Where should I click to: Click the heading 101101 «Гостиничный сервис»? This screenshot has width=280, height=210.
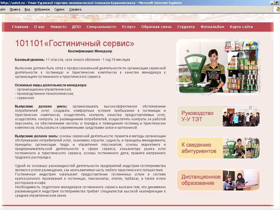pyautogui.click(x=75, y=43)
